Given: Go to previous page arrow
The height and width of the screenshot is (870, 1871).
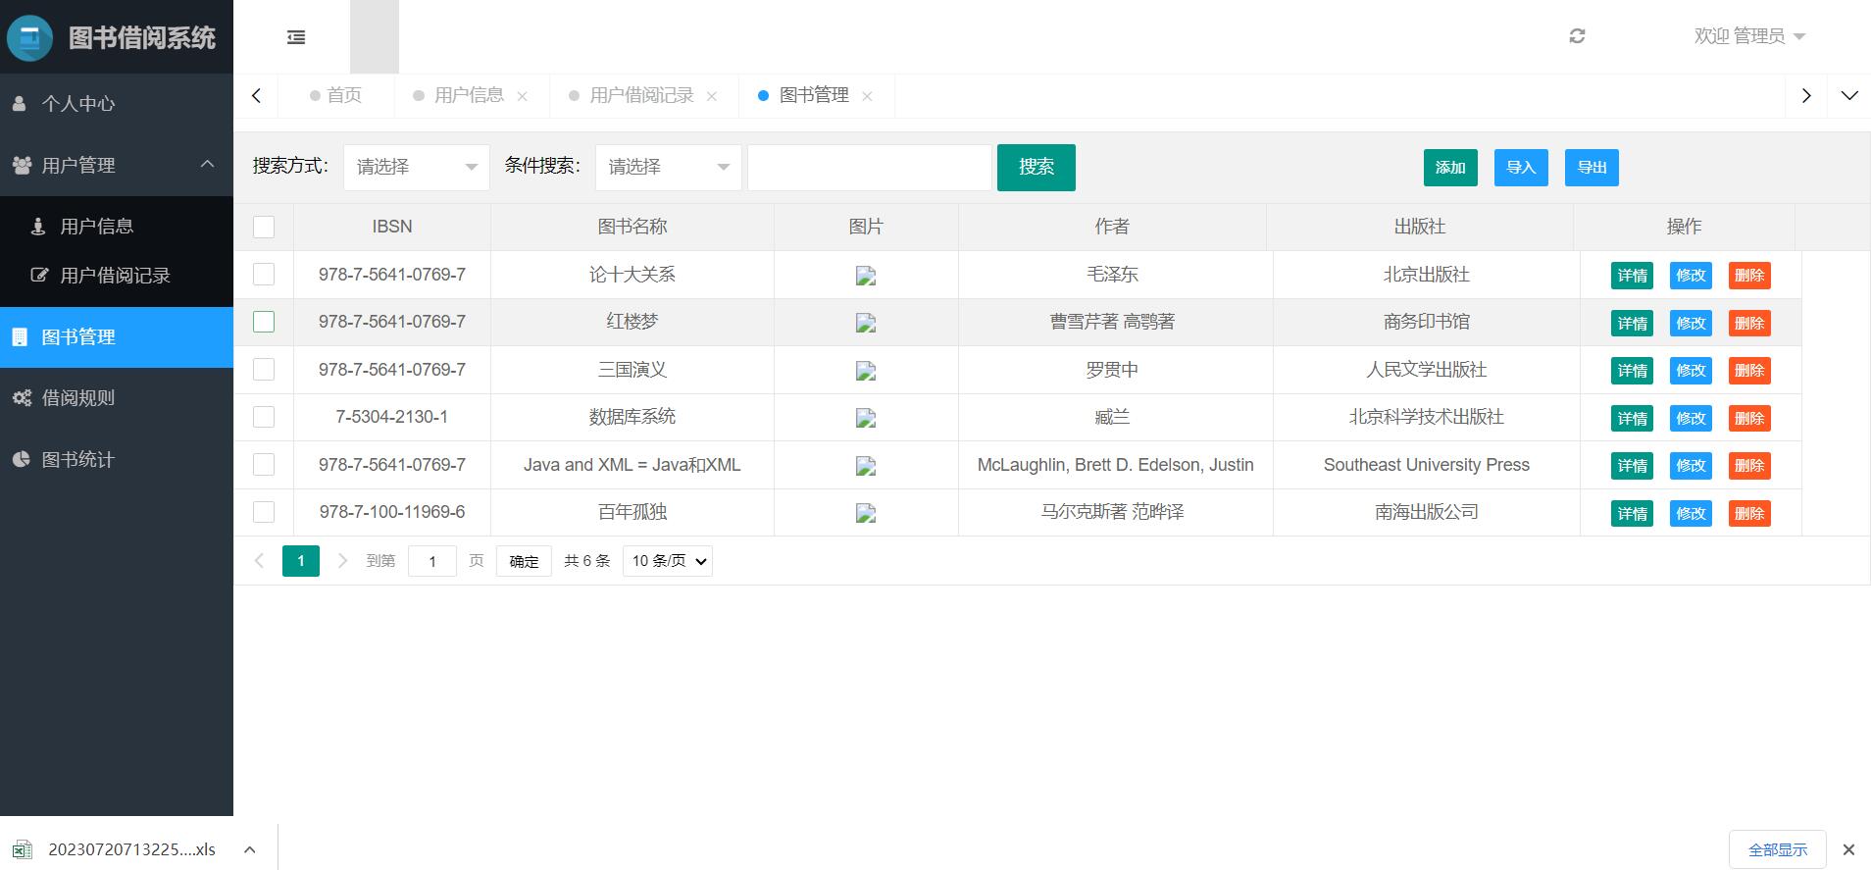Looking at the screenshot, I should point(259,561).
